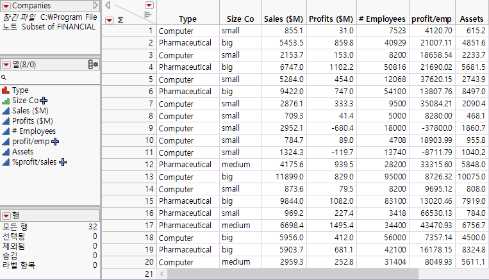Screen dimensions: 489x280
Task: Select Sales ($M) in the columns list
Action: [30, 111]
